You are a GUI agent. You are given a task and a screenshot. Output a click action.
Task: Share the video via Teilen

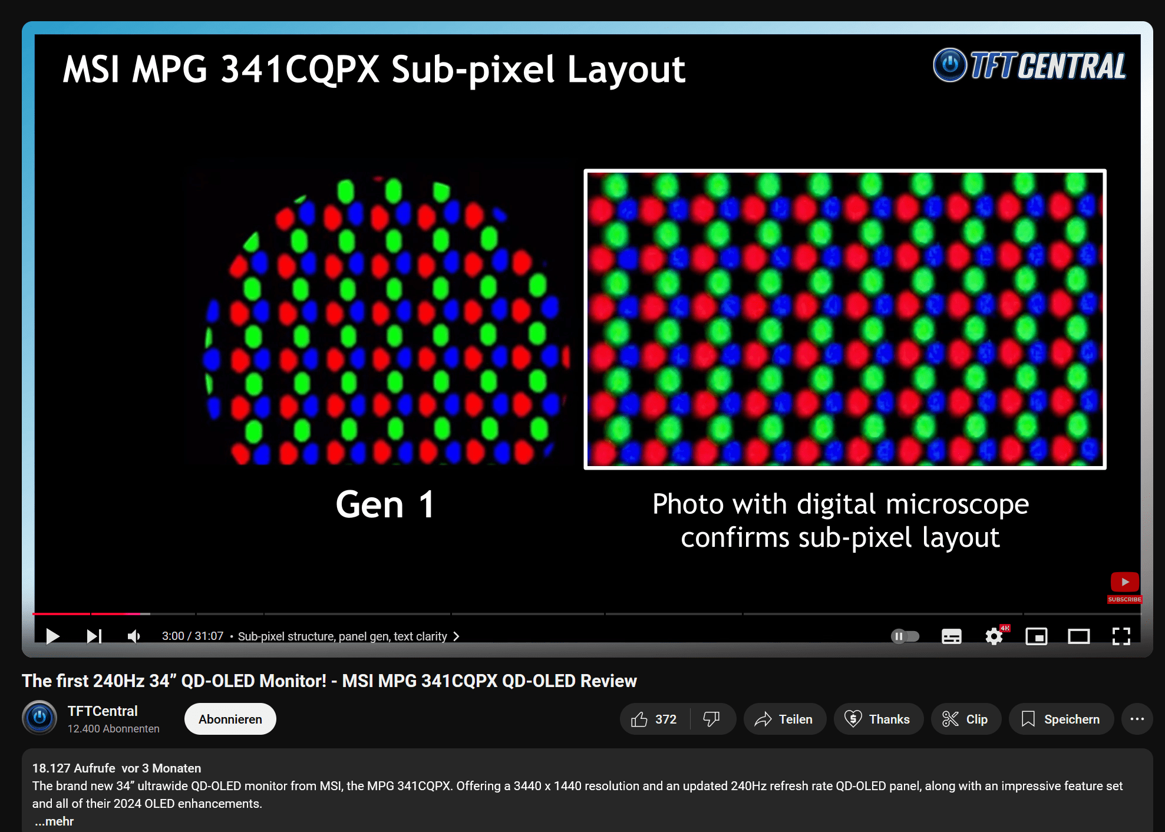(785, 719)
